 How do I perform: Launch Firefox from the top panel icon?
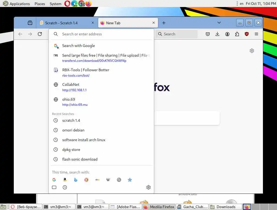click(x=88, y=4)
